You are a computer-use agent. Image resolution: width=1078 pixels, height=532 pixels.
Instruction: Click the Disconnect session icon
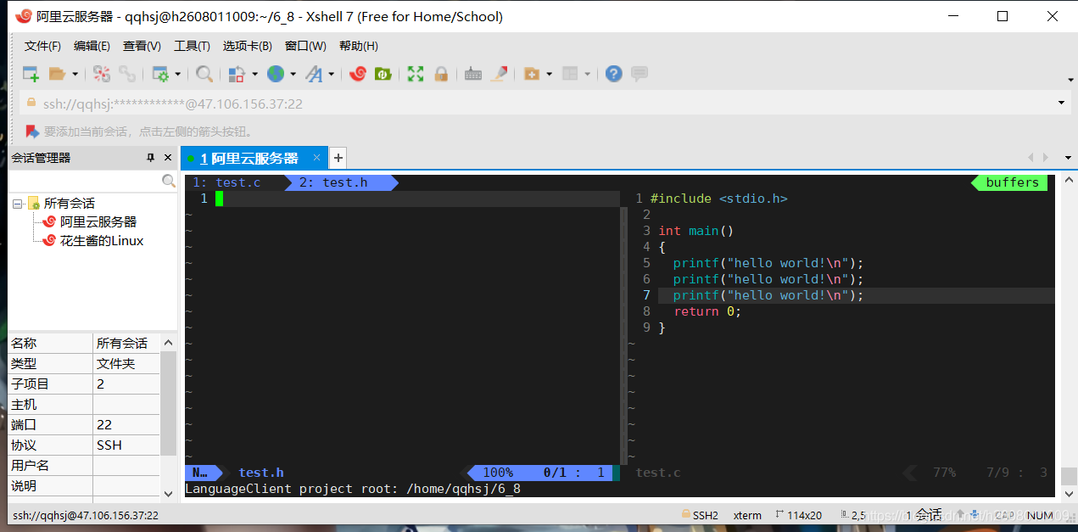(x=102, y=74)
